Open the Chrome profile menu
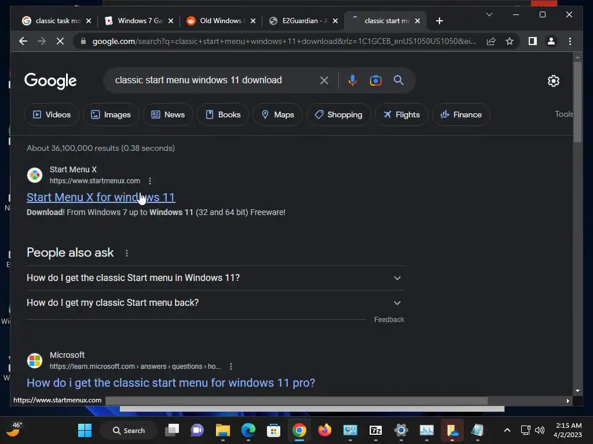Image resolution: width=593 pixels, height=444 pixels. pyautogui.click(x=551, y=41)
